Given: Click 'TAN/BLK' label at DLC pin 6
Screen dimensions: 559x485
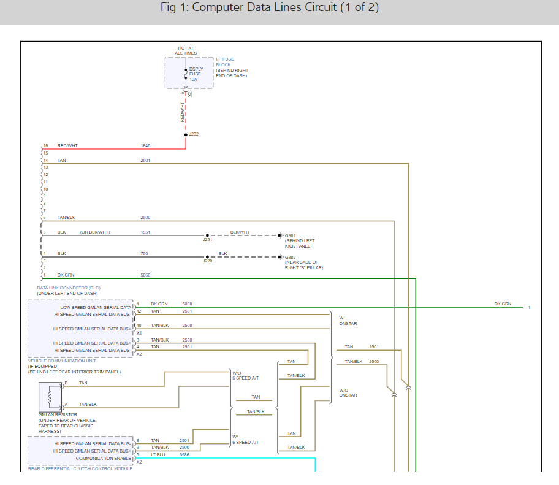Looking at the screenshot, I should pyautogui.click(x=66, y=218).
